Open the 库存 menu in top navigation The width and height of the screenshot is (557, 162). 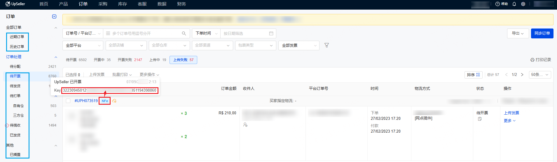(x=122, y=4)
